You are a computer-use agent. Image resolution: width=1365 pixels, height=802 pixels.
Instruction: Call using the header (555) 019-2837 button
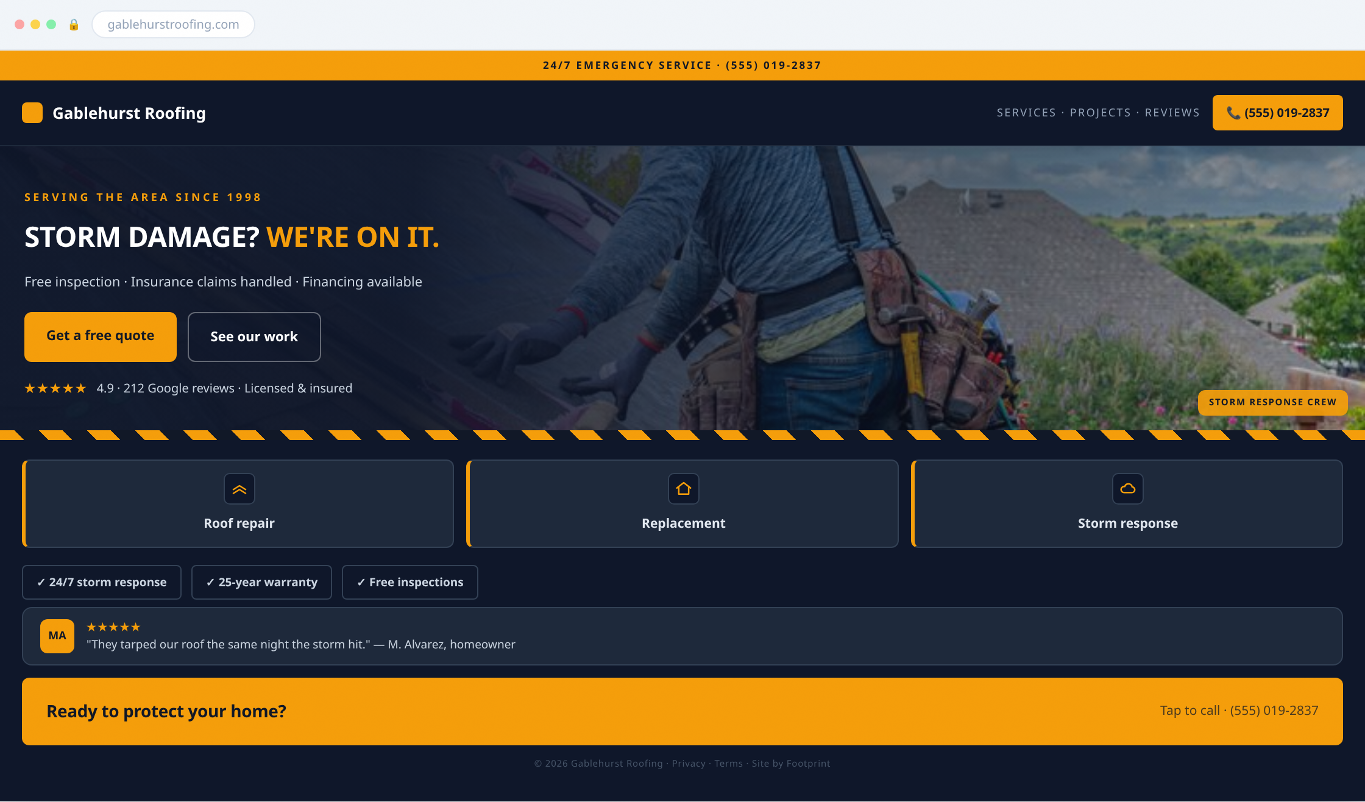tap(1278, 113)
